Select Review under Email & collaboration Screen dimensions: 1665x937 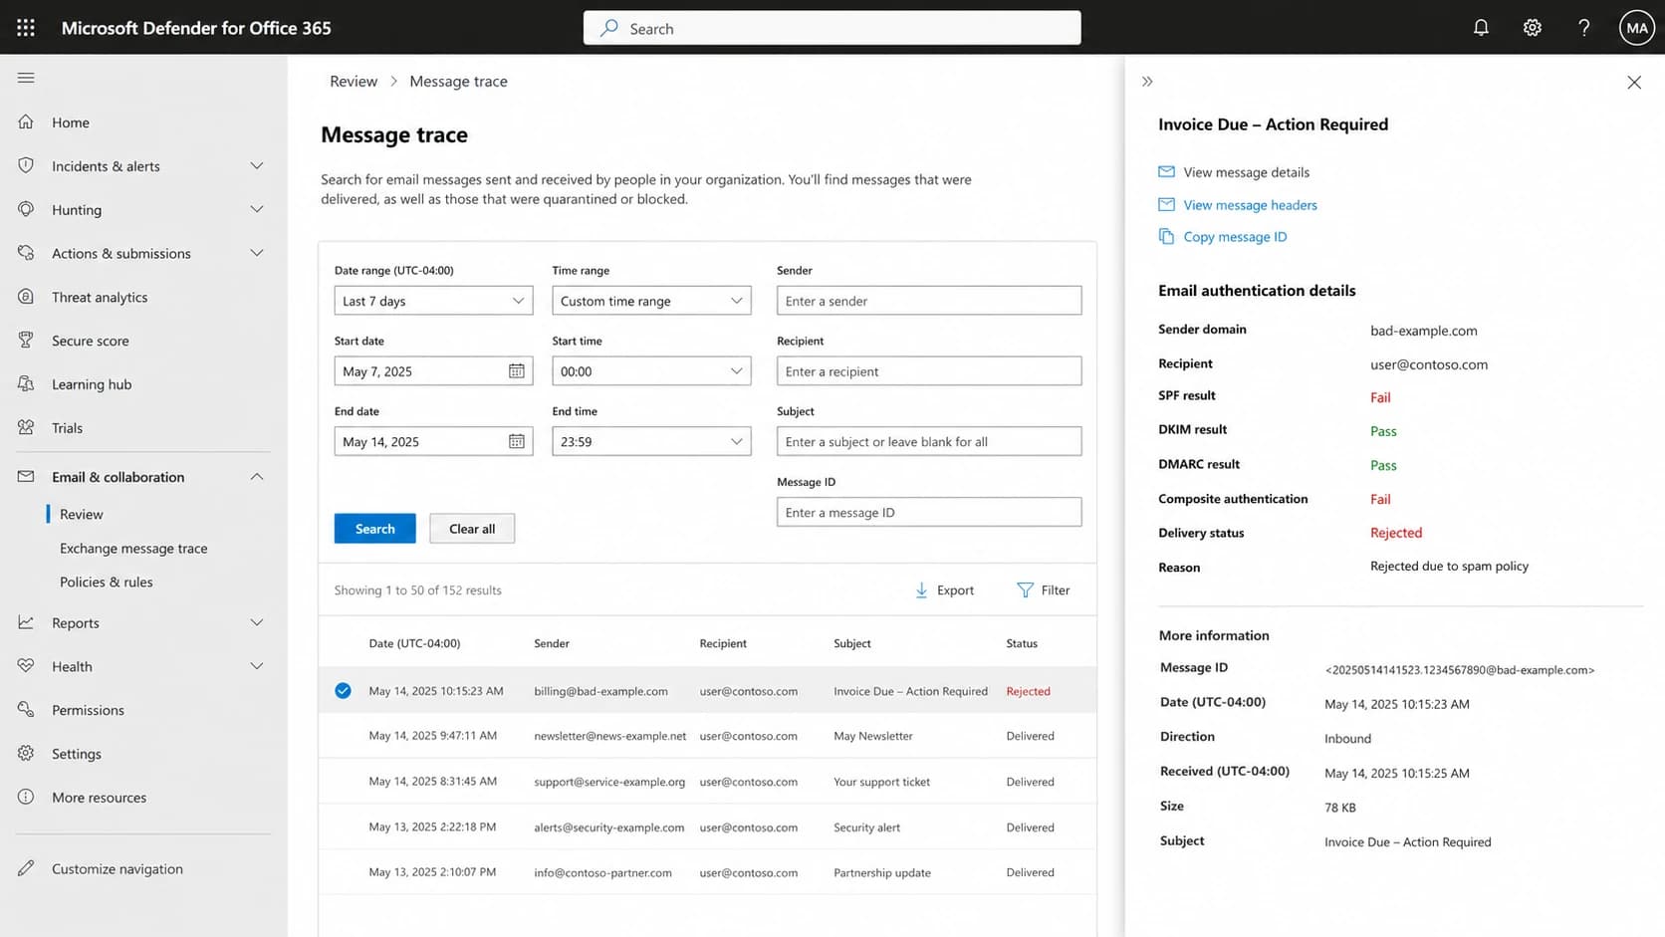coord(82,514)
